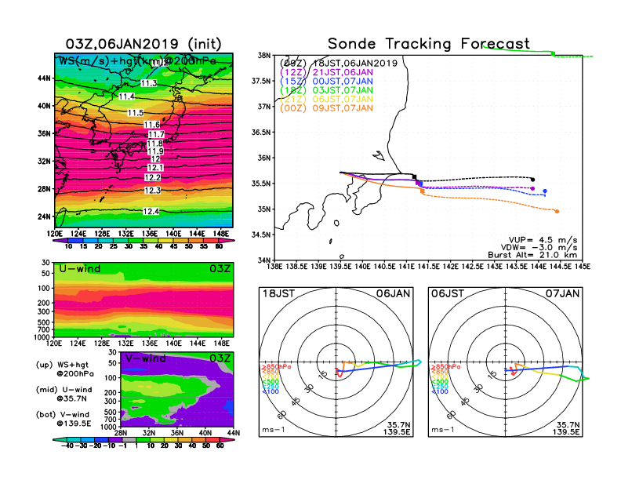
Task: Click the "12.1" height contour label
Action: (x=155, y=168)
